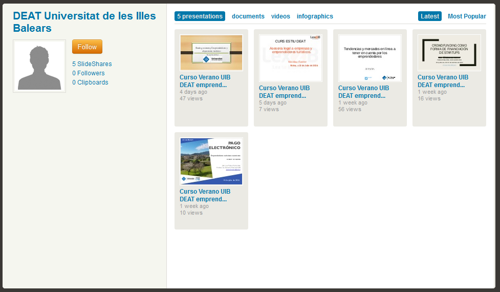Open Curso Verano title with 10 views
500x292 pixels.
[205, 195]
